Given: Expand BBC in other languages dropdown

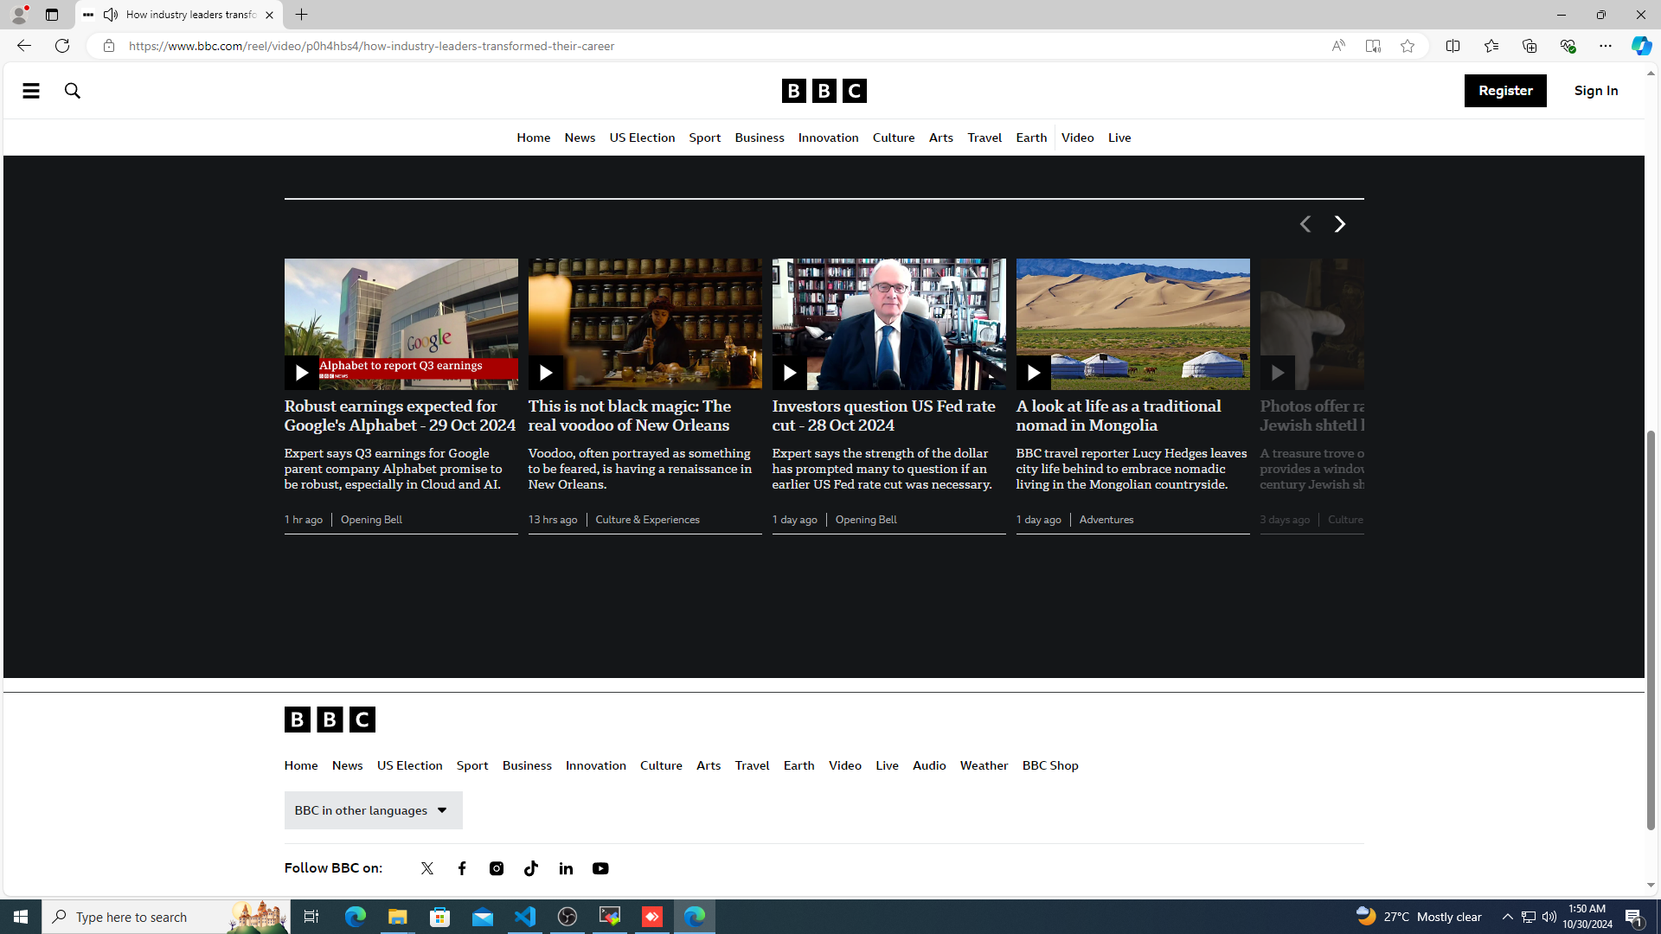Looking at the screenshot, I should point(373,810).
